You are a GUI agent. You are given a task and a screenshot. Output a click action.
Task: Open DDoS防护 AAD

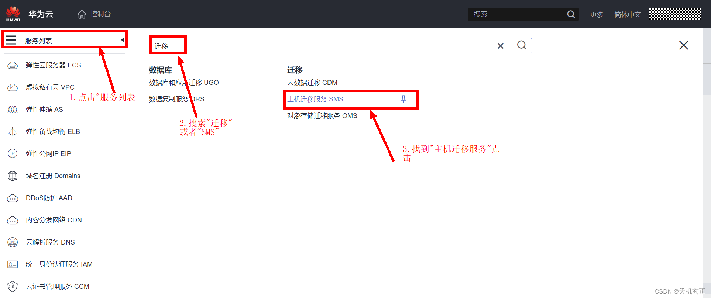coord(49,198)
